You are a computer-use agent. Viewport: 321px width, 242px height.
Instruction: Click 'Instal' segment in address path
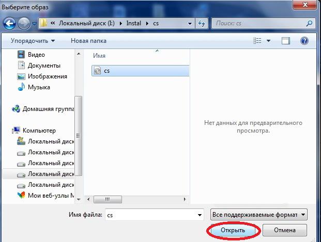[133, 23]
